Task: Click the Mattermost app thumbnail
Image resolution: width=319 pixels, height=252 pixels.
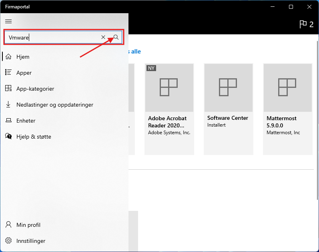Action: pos(288,87)
